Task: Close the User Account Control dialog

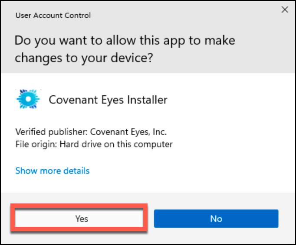Action: pos(285,10)
